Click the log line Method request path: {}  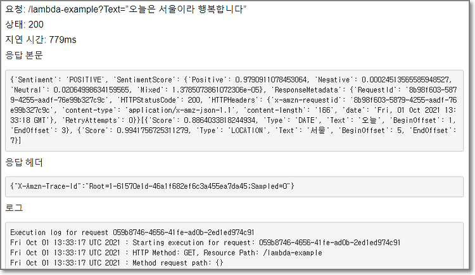(117, 262)
